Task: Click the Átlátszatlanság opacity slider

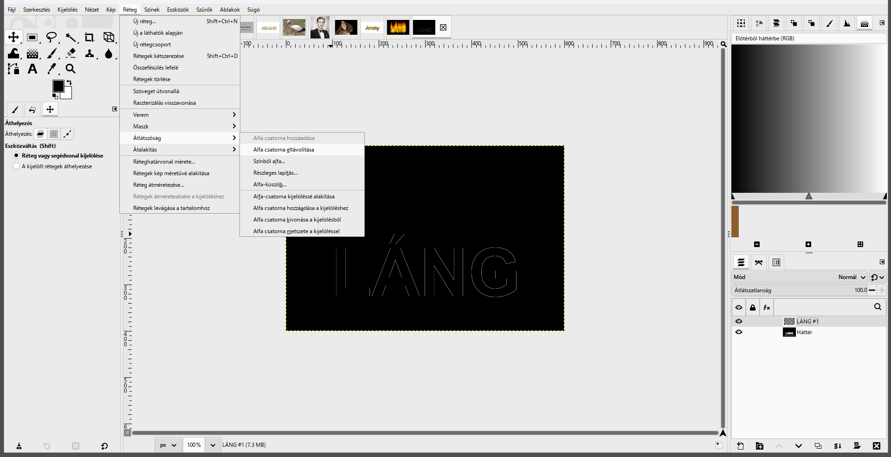Action: point(799,290)
